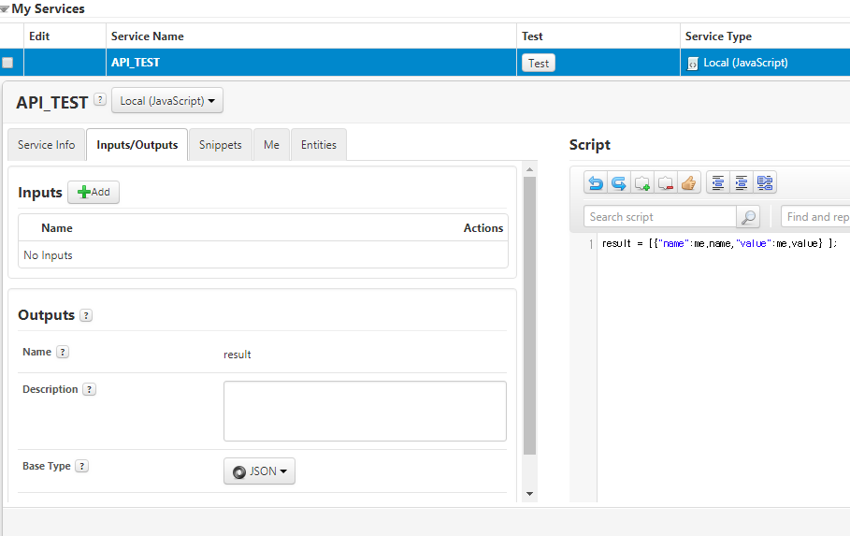Viewport: 850px width, 536px height.
Task: Click the remove comment icon with minus
Action: click(665, 183)
